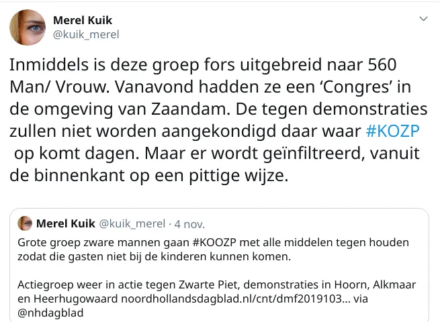Select the @kuik_merel handle in quoted tweet
The image size is (440, 322).
[132, 223]
